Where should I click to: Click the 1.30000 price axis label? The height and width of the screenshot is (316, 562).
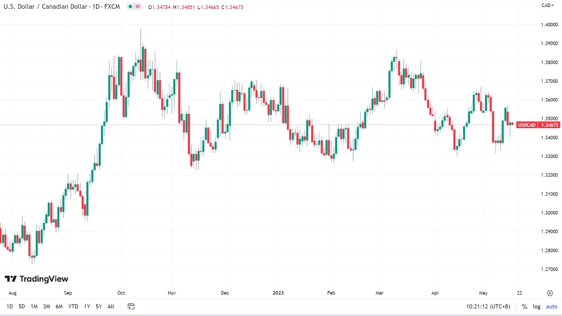(549, 213)
